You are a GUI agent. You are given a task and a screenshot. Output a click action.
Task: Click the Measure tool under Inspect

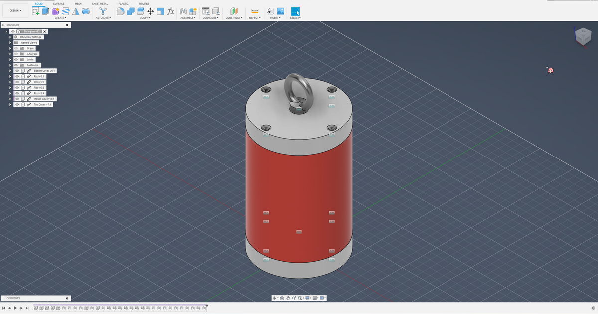pyautogui.click(x=254, y=11)
